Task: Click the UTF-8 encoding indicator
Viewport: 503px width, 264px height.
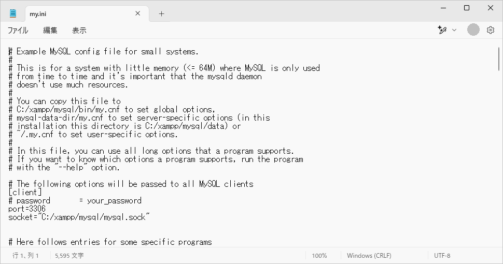Action: click(442, 256)
